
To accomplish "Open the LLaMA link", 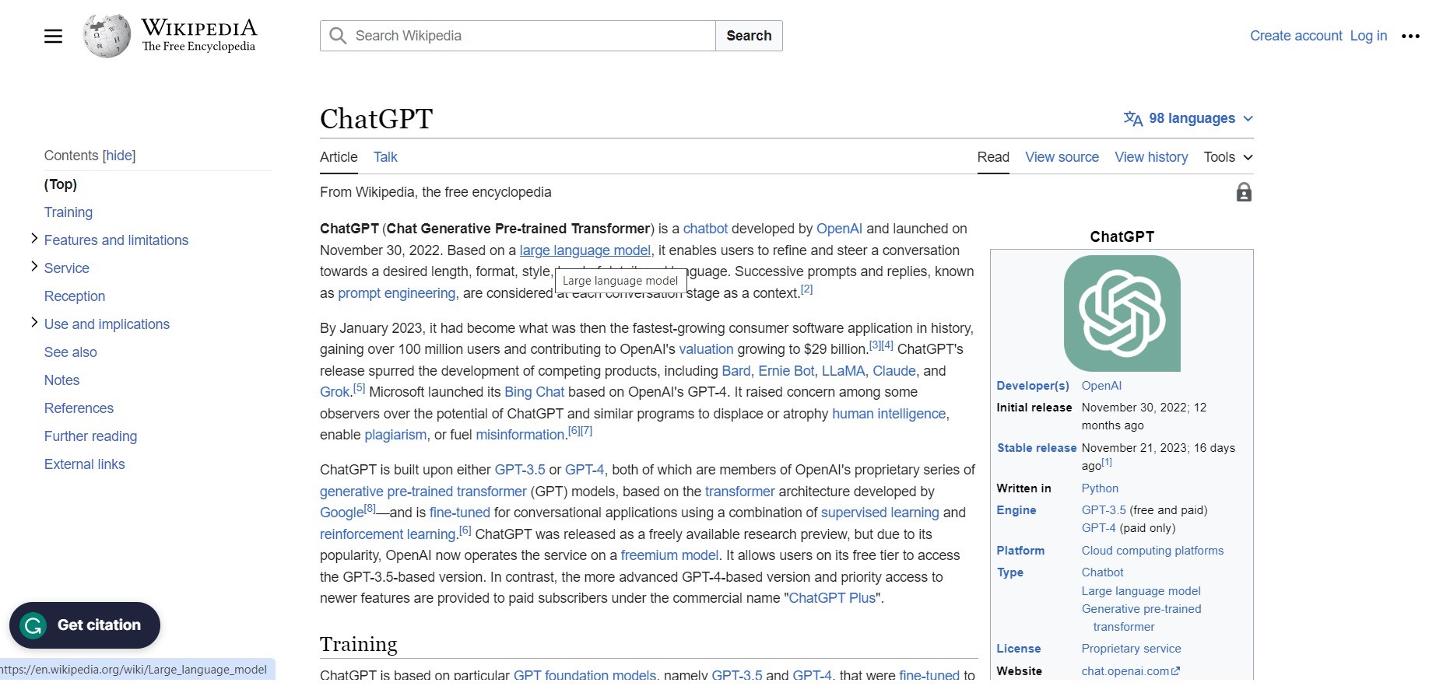I will 843,371.
